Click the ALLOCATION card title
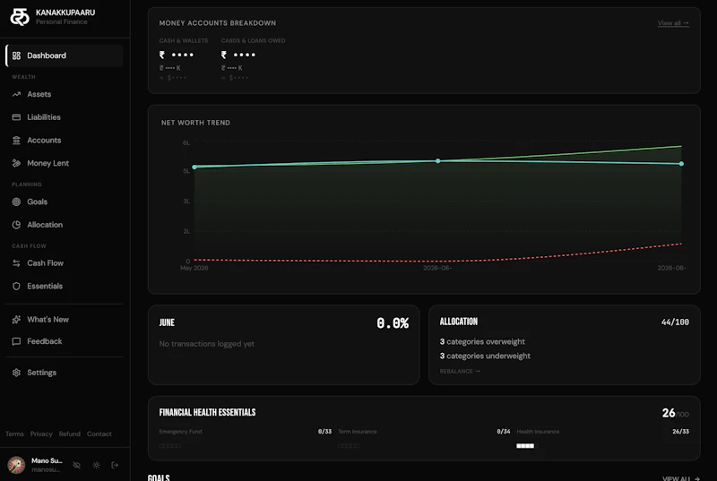The height and width of the screenshot is (481, 717). pyautogui.click(x=459, y=322)
